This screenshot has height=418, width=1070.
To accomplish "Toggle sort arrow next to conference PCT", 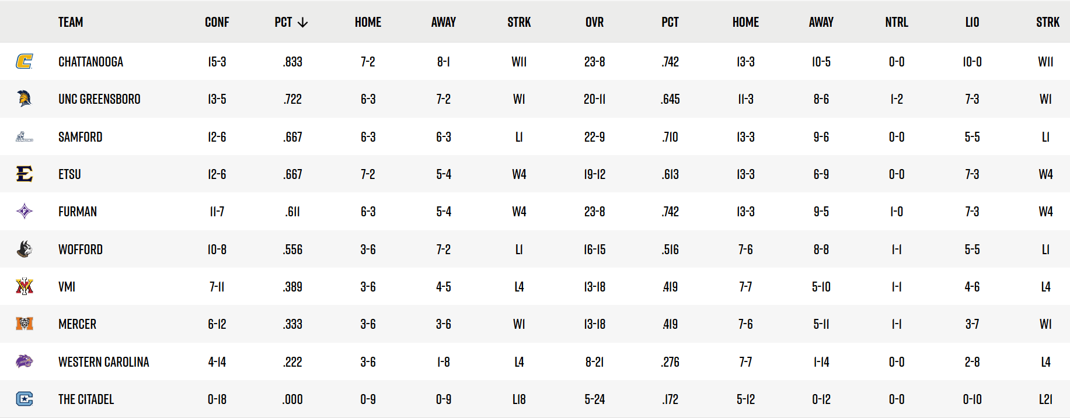I will (302, 22).
